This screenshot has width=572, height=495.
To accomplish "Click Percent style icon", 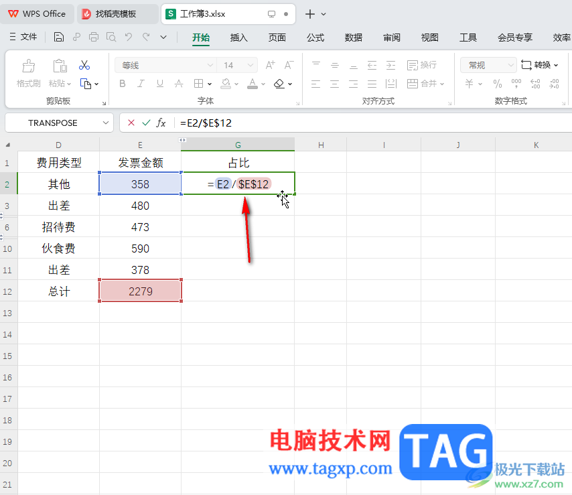I will pyautogui.click(x=498, y=84).
